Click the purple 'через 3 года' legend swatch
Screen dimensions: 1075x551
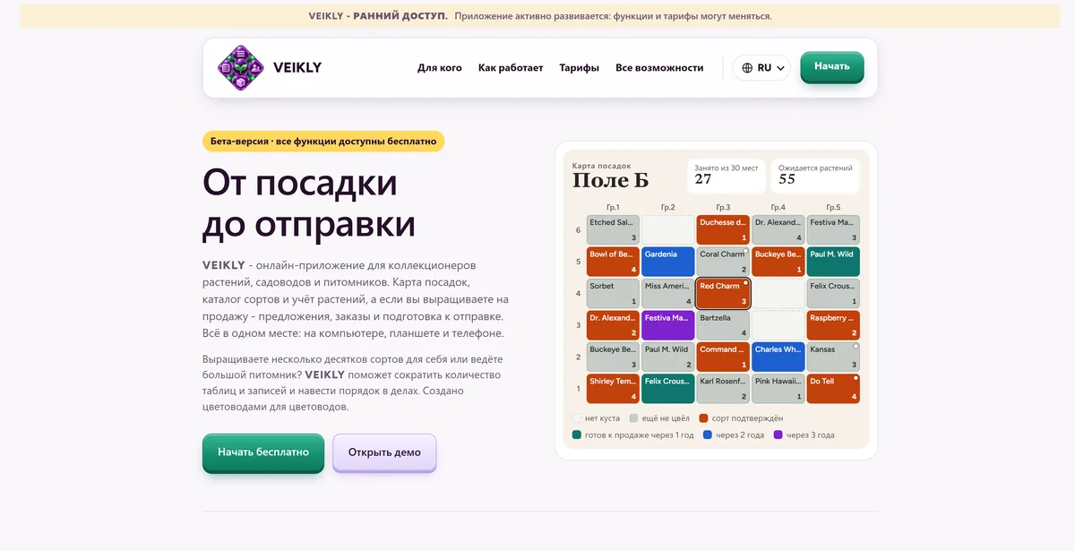pos(778,435)
